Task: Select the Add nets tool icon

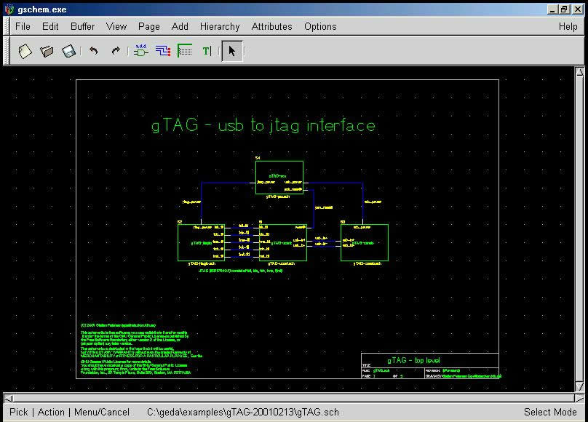Action: (x=163, y=51)
